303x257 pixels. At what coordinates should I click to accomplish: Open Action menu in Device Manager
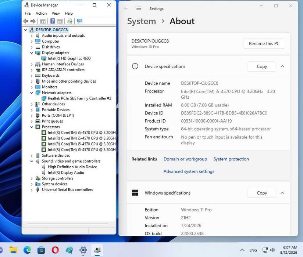click(x=41, y=13)
